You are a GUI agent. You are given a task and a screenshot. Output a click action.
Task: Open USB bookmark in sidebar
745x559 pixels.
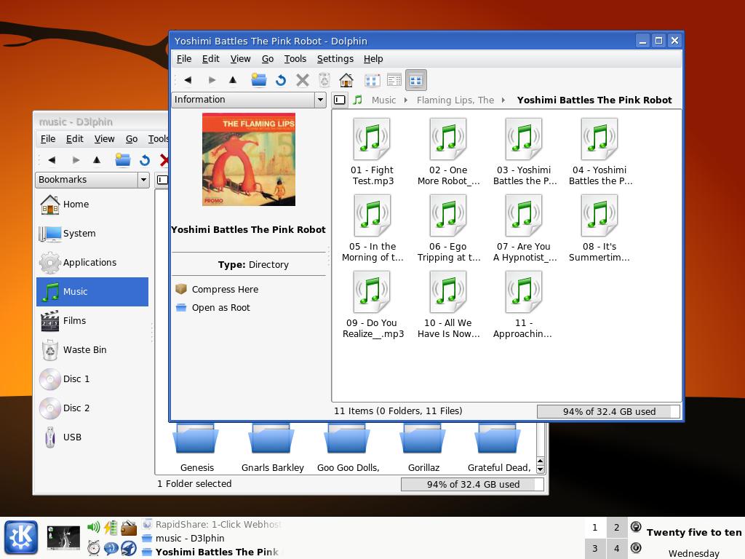pos(92,437)
